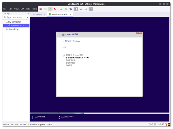The image size is (173, 129).
Task: Restart the guest with the red-green reset icon
Action: (x=55, y=9)
